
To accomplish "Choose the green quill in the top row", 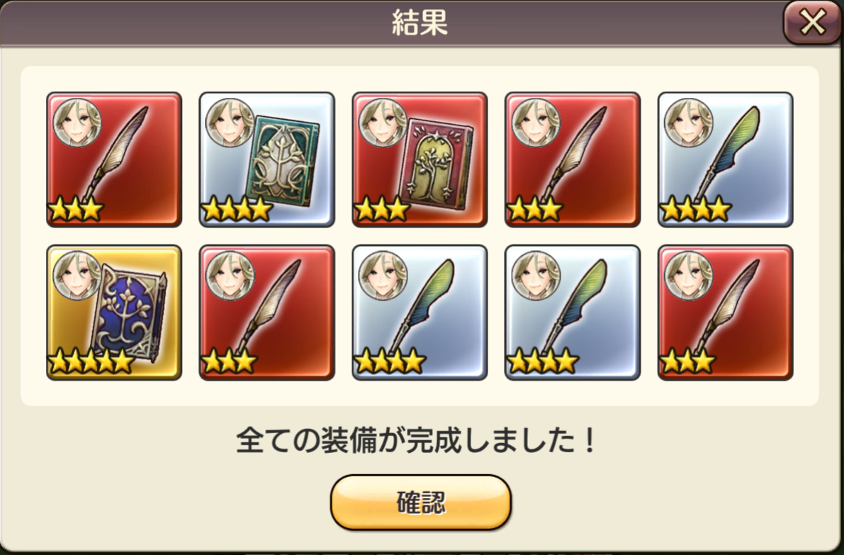I will pyautogui.click(x=726, y=159).
